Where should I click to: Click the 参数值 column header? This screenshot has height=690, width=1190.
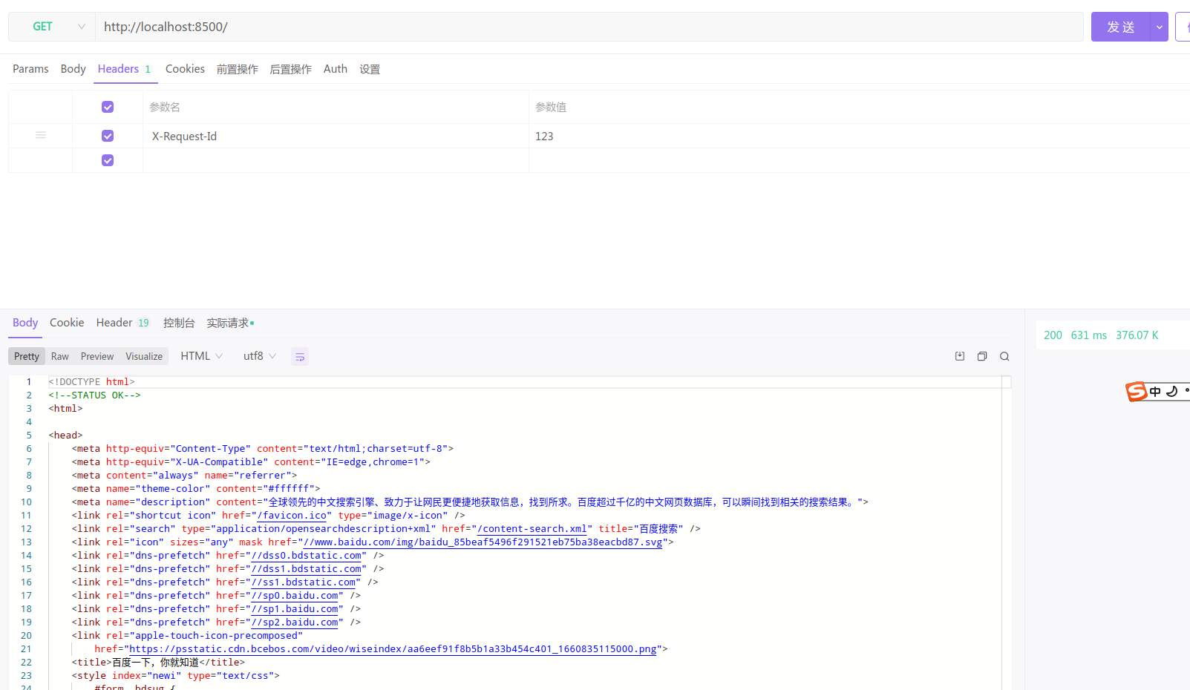[551, 107]
